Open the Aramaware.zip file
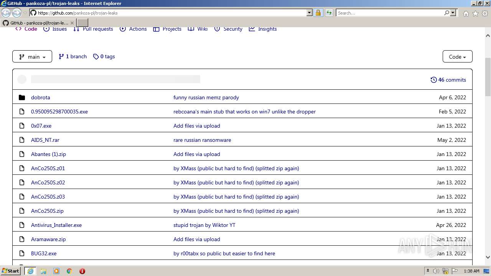 coord(48,239)
